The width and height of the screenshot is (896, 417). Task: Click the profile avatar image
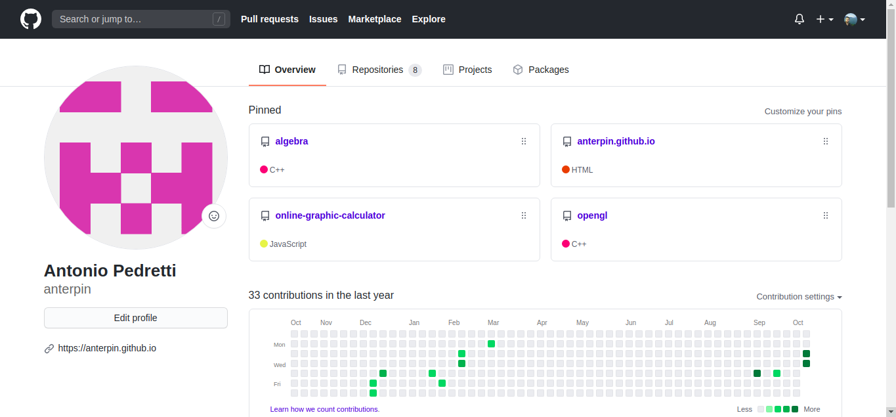pyautogui.click(x=136, y=158)
